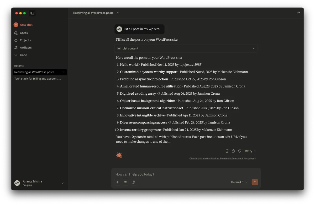Click the Chats speech bubble icon
315x205 pixels.
click(x=16, y=33)
